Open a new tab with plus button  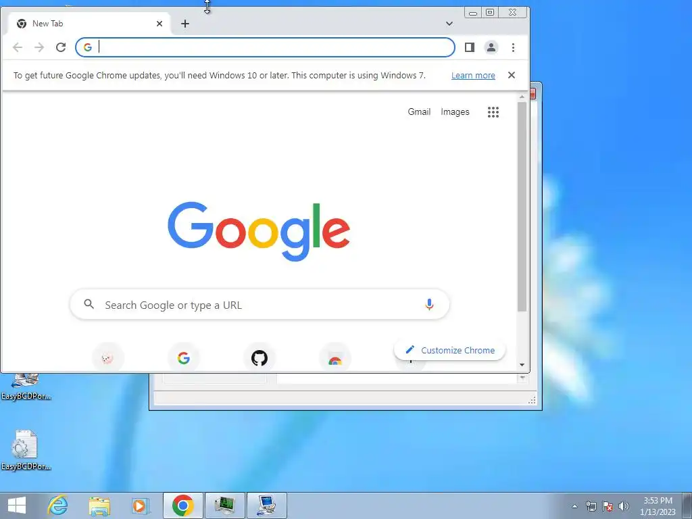[x=185, y=24]
